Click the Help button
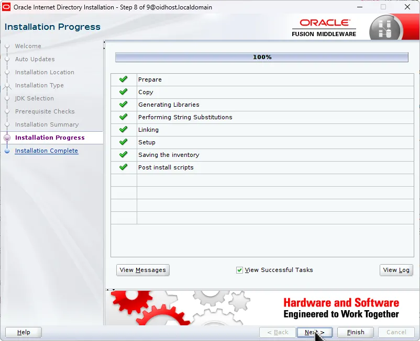 coord(24,332)
